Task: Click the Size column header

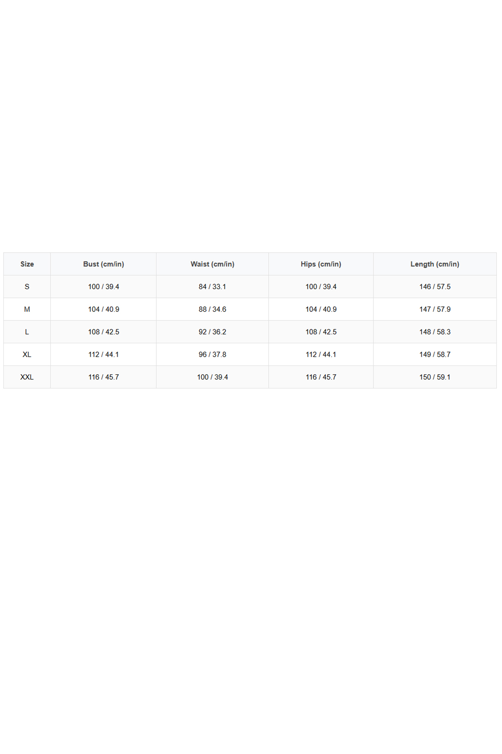Action: 27,264
